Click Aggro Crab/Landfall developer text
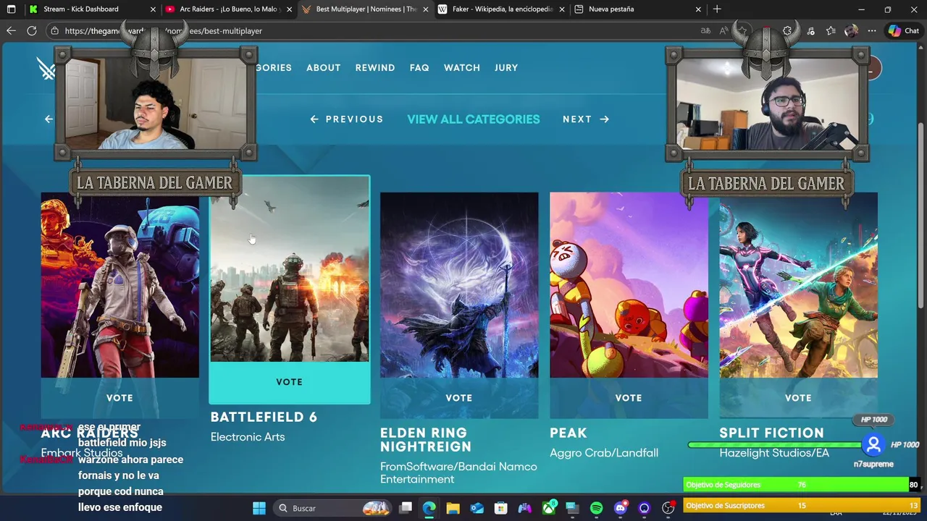The height and width of the screenshot is (521, 927). (x=604, y=453)
